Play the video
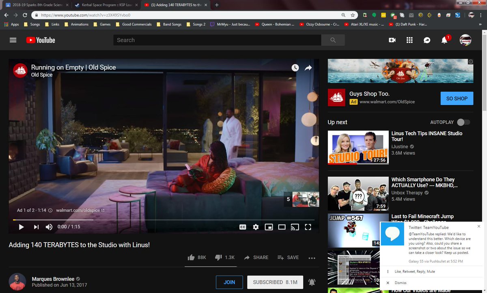The image size is (487, 293). [x=22, y=227]
